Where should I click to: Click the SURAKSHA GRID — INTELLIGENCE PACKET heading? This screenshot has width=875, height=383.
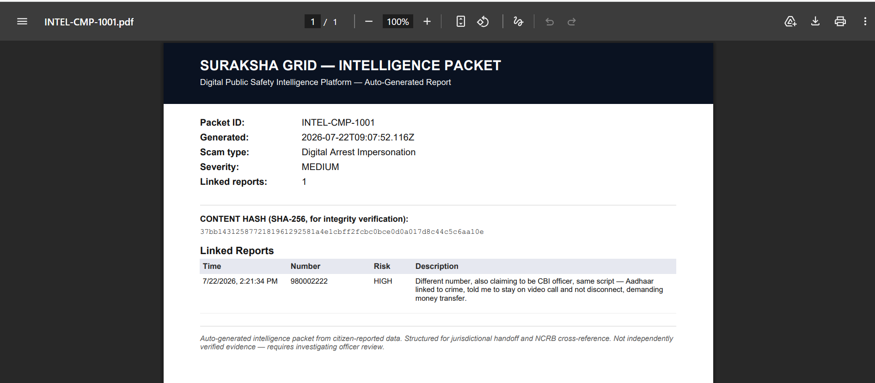(x=350, y=66)
